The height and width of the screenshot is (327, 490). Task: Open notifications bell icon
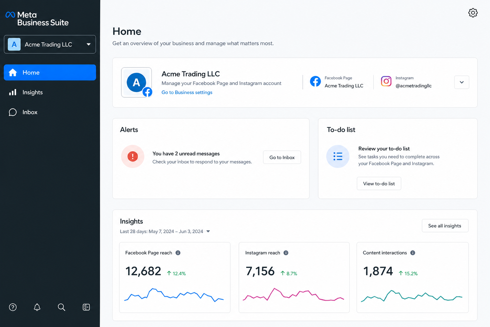click(37, 307)
